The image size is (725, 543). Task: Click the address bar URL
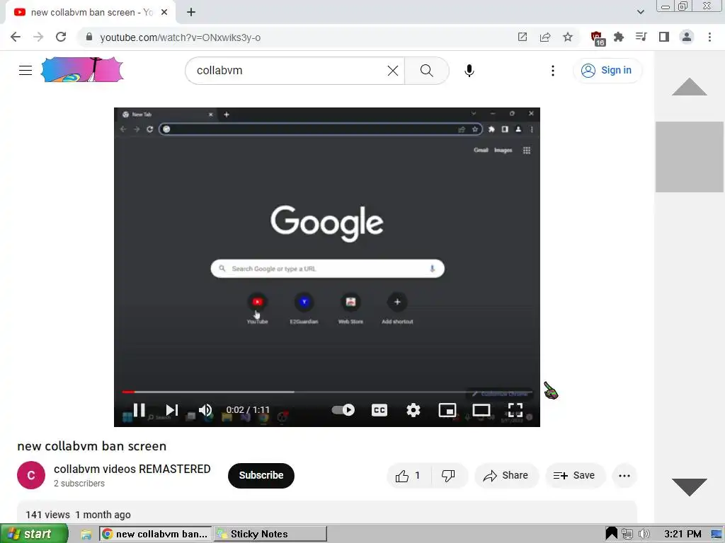click(x=181, y=37)
